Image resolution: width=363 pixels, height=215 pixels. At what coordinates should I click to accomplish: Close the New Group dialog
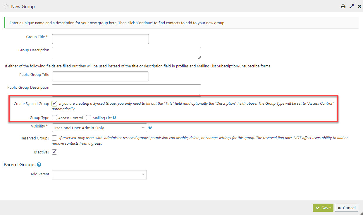coord(359,6)
